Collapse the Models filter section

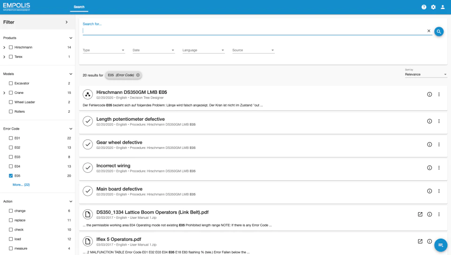71,74
